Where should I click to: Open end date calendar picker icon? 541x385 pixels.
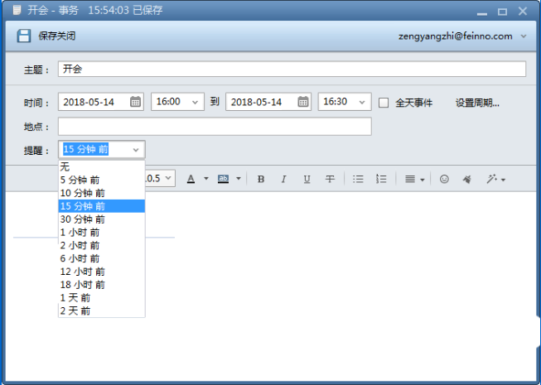(303, 102)
